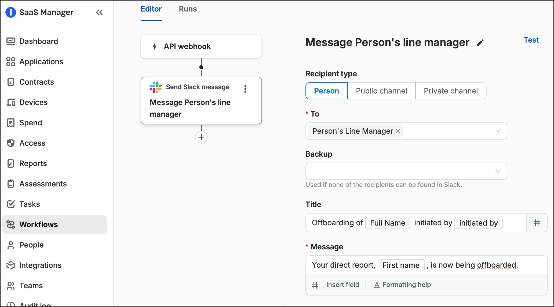
Task: Switch to the Runs tab
Action: tap(188, 9)
